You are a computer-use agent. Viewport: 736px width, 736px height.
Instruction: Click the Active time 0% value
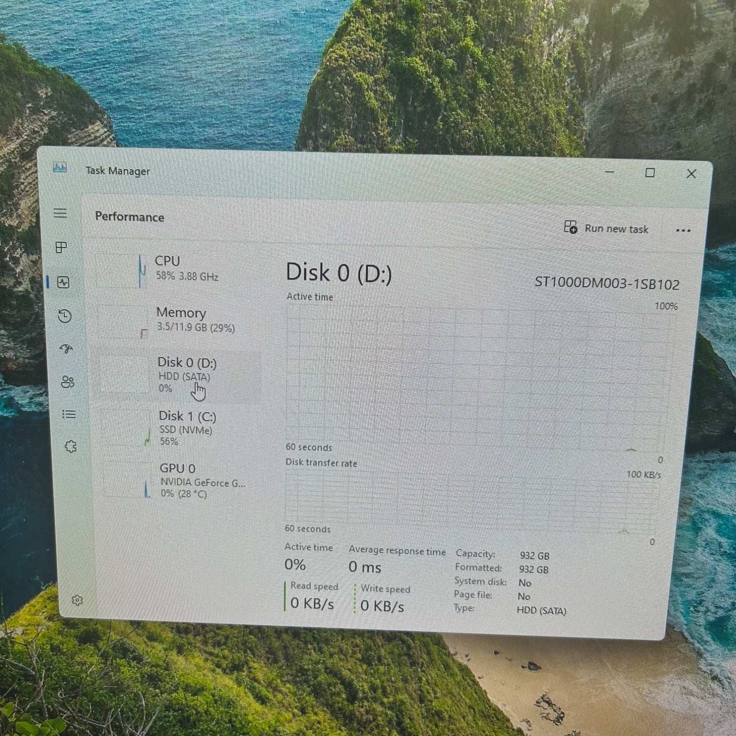click(x=295, y=565)
